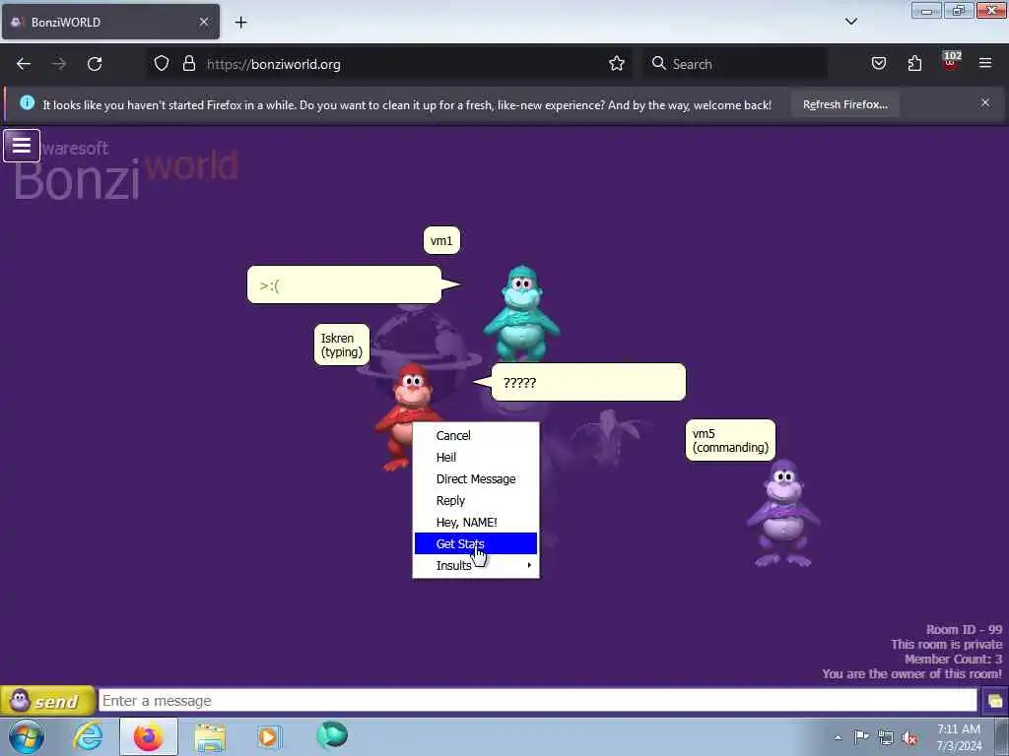The height and width of the screenshot is (756, 1009).
Task: Open a new tab with the plus icon
Action: tap(240, 23)
